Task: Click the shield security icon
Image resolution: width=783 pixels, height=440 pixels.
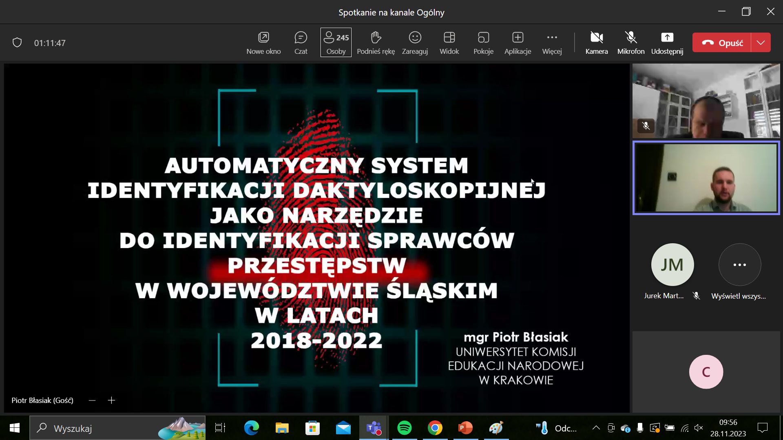Action: tap(17, 43)
